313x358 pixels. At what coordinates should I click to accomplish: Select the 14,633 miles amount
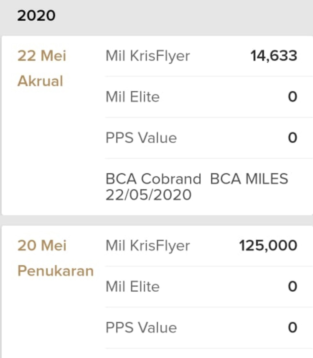click(x=274, y=56)
